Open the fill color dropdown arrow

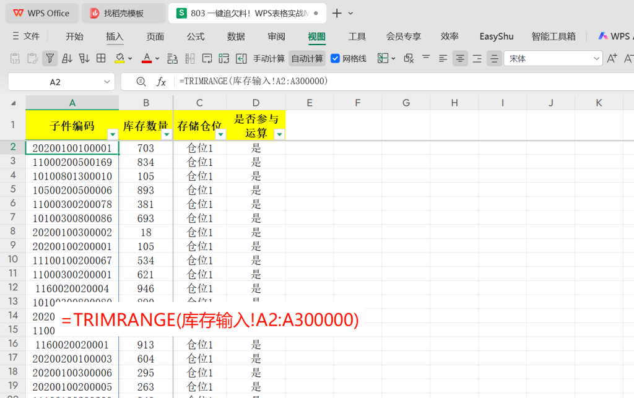pos(130,59)
